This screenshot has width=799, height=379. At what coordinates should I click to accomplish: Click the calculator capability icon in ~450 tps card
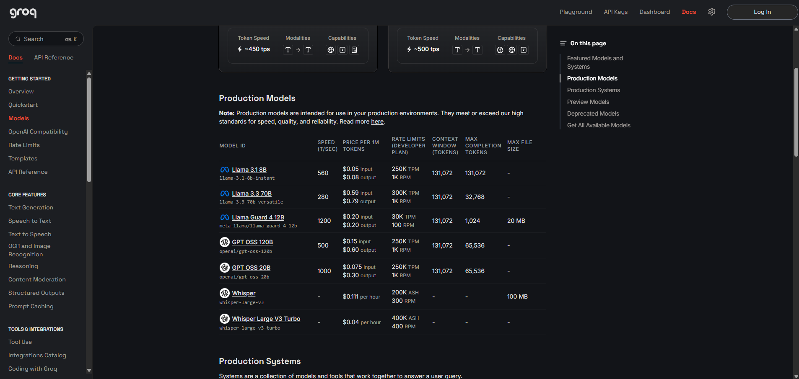click(354, 50)
